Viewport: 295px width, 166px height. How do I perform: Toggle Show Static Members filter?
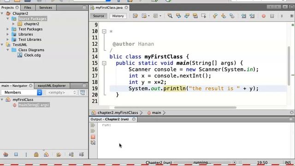[x=26, y=154]
